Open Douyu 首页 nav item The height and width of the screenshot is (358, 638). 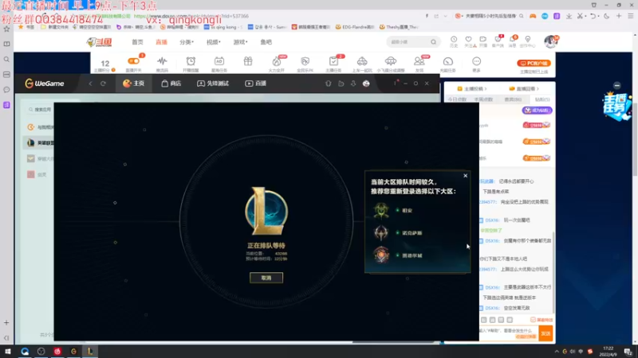[x=137, y=42]
